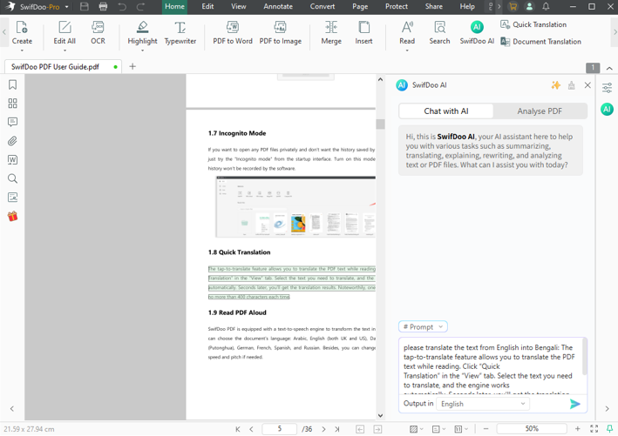
Task: Clear the SwifDoo AI chat history
Action: pyautogui.click(x=571, y=85)
